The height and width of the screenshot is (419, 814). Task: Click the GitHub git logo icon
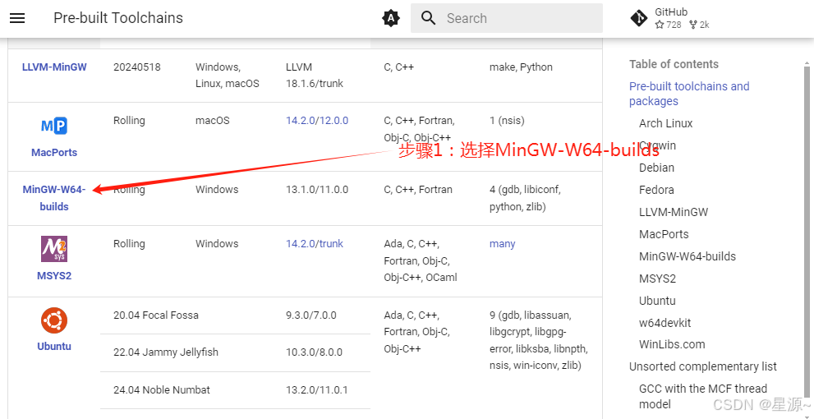(x=638, y=18)
